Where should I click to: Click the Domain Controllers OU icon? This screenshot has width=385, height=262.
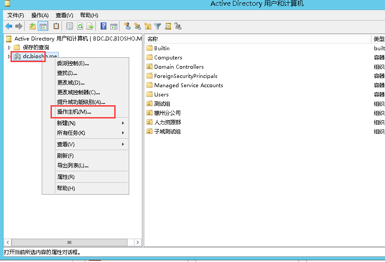[149, 66]
